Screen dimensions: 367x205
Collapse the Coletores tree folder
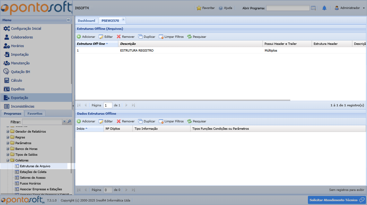pyautogui.click(x=8, y=160)
